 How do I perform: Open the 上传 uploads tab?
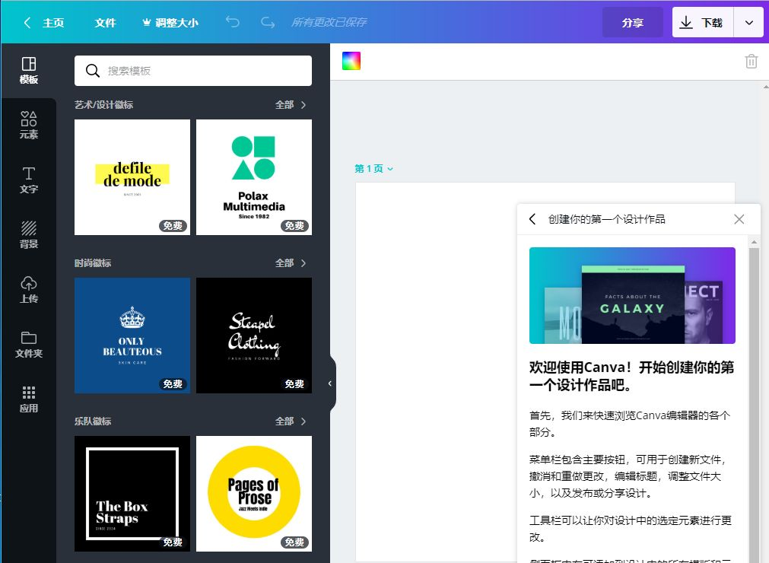pyautogui.click(x=28, y=290)
